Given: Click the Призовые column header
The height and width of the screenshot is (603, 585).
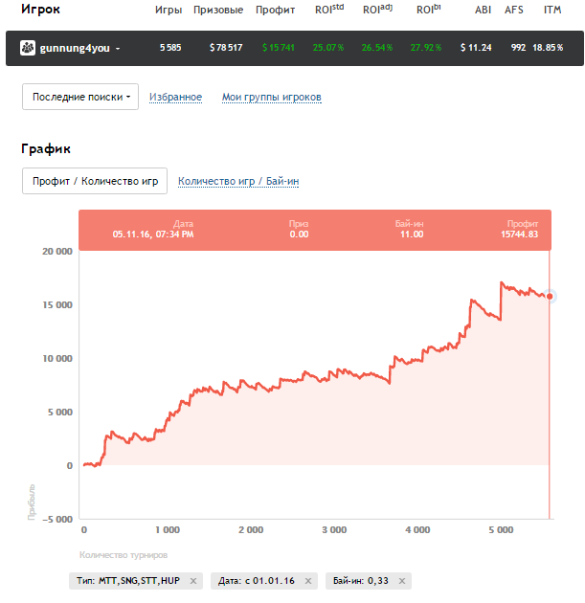Looking at the screenshot, I should click(x=217, y=11).
